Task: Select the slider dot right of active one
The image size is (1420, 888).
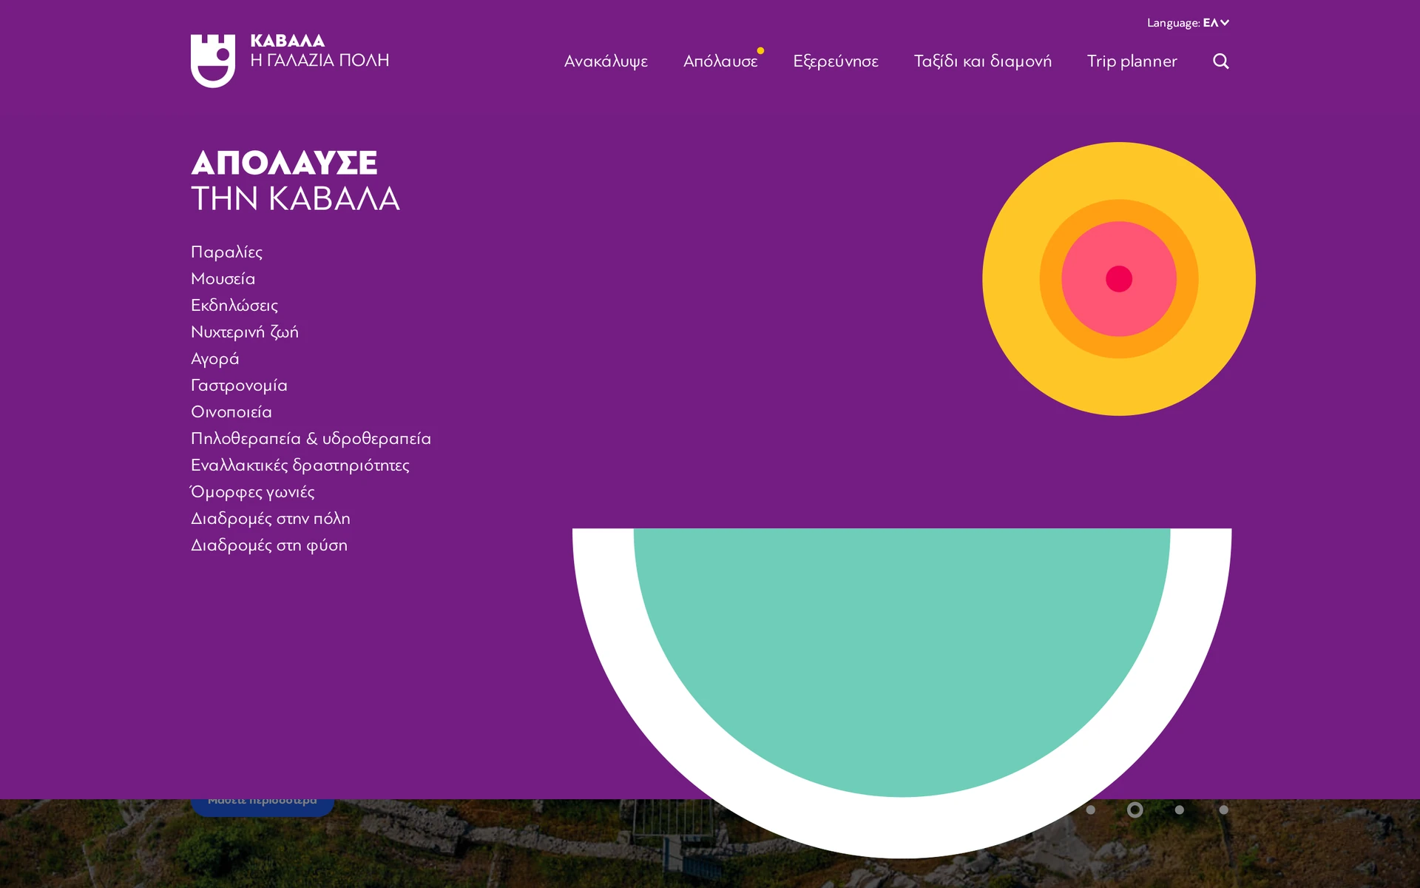Action: [x=1179, y=810]
